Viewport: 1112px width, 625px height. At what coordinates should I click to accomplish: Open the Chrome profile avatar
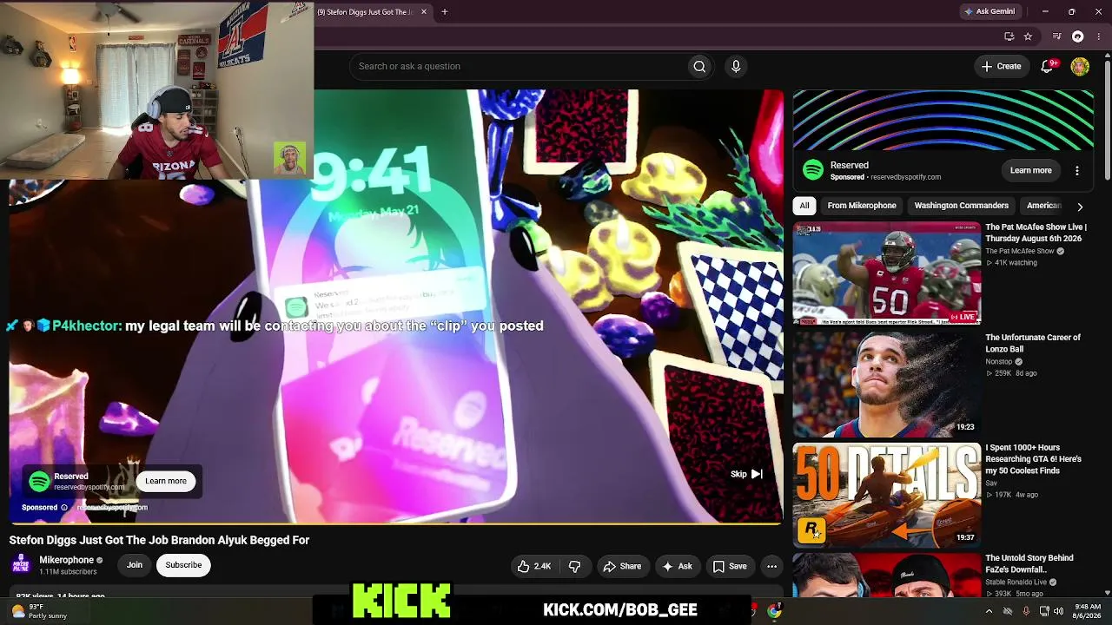coord(1078,36)
